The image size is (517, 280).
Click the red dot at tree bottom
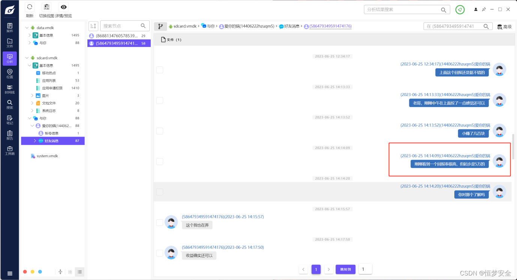(25, 272)
